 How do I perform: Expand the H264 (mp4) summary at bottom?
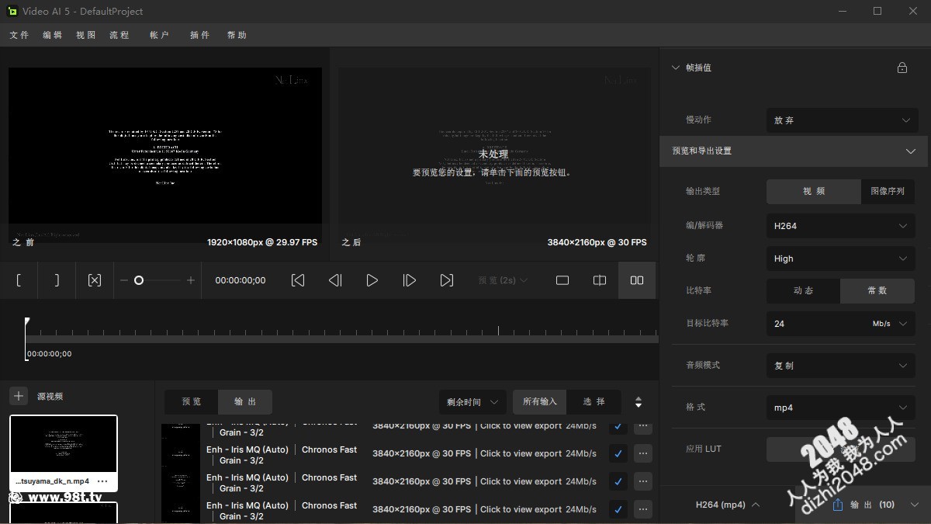(728, 505)
